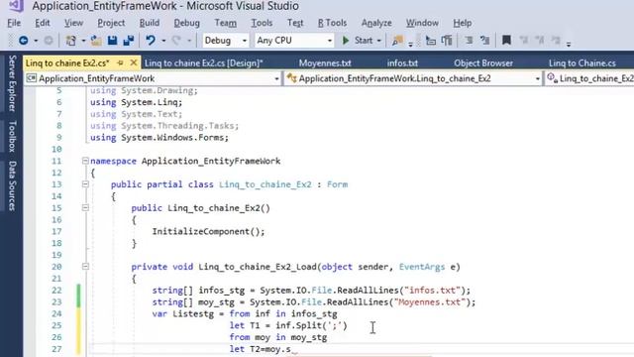The height and width of the screenshot is (357, 634).
Task: Switch to Linq to chaine Ex2.cs [Design] tab
Action: pos(204,62)
